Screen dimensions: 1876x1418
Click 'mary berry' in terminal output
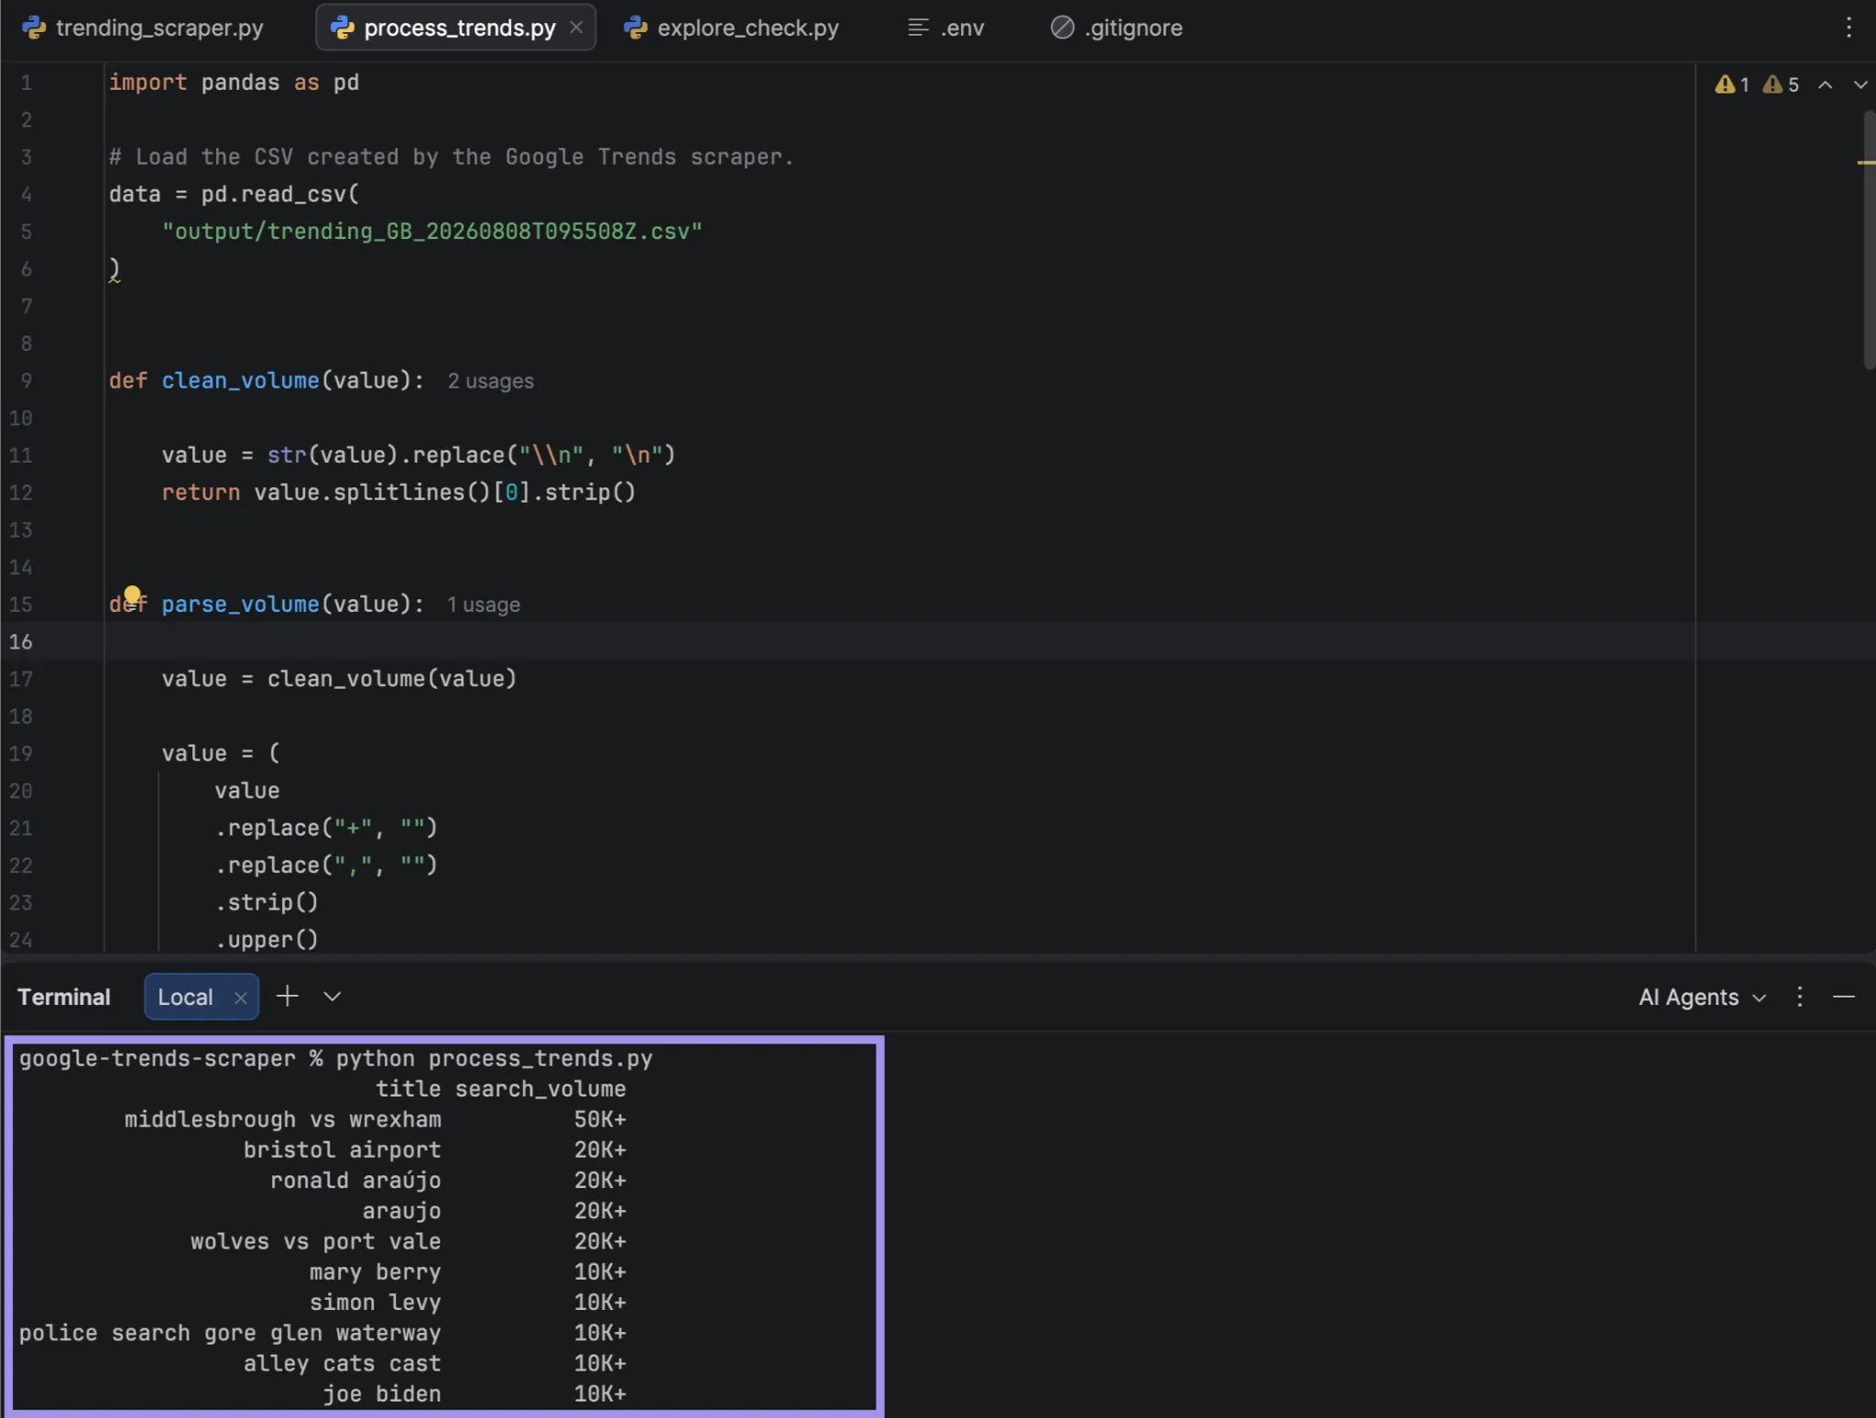click(376, 1272)
